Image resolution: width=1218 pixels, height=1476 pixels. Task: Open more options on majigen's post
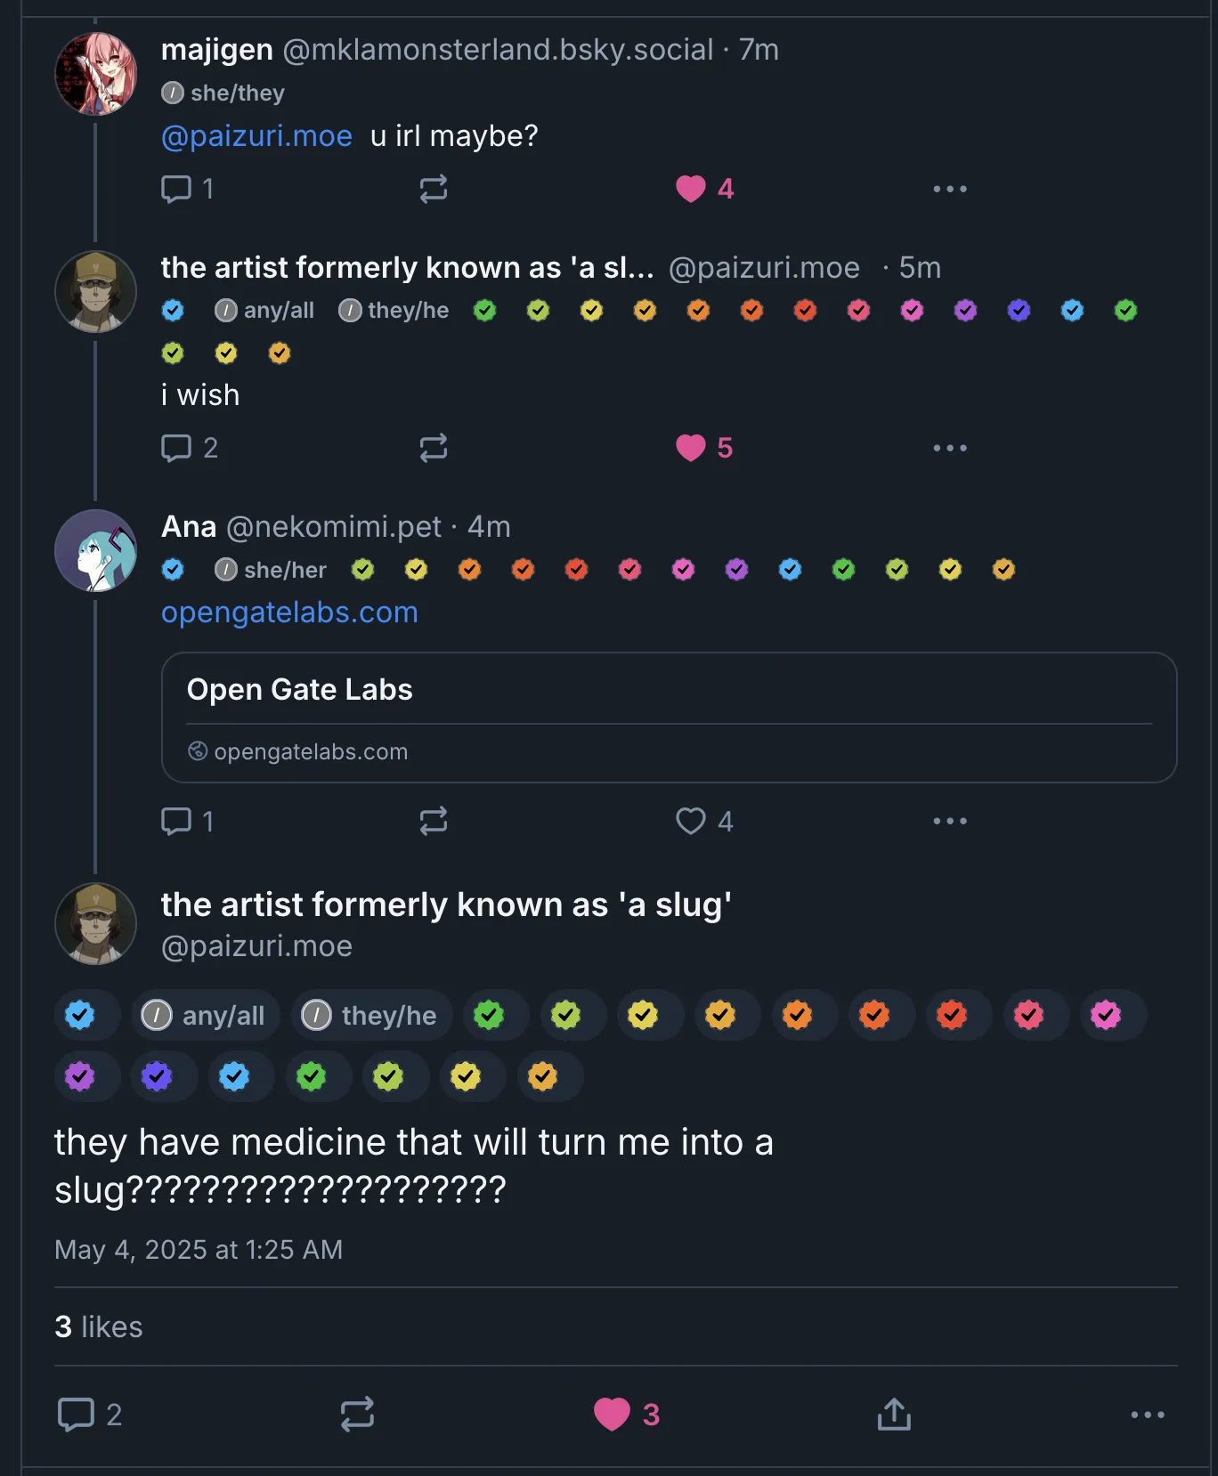click(949, 189)
